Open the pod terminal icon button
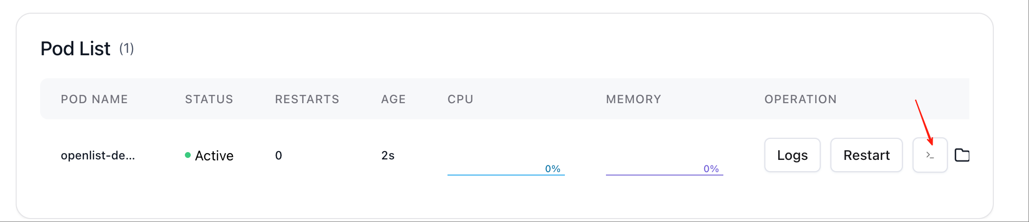This screenshot has width=1029, height=222. (x=930, y=155)
